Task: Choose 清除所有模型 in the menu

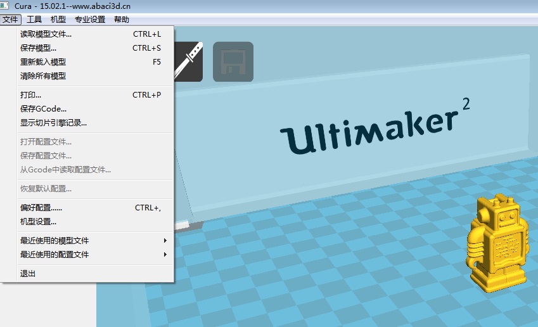Action: 95,76
